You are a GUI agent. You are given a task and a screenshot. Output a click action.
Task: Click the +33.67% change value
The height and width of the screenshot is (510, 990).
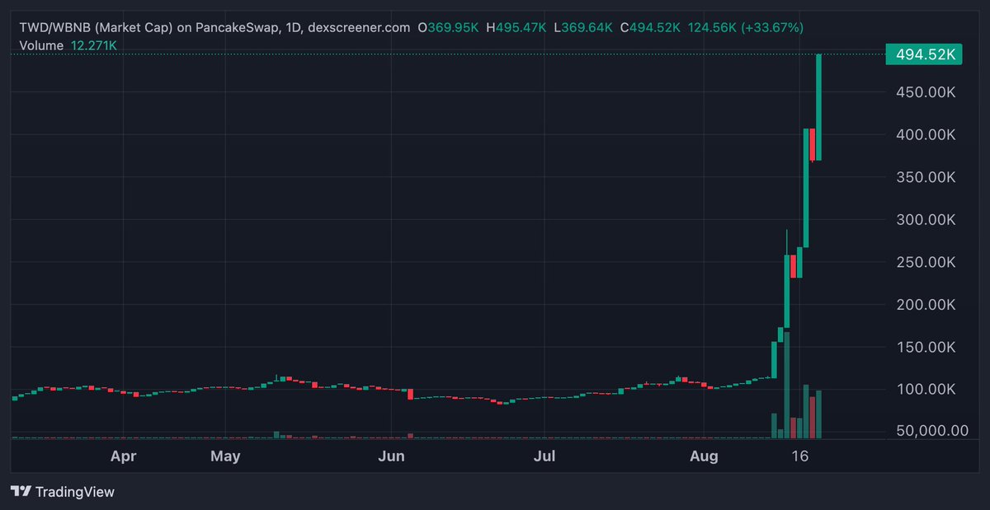click(772, 27)
